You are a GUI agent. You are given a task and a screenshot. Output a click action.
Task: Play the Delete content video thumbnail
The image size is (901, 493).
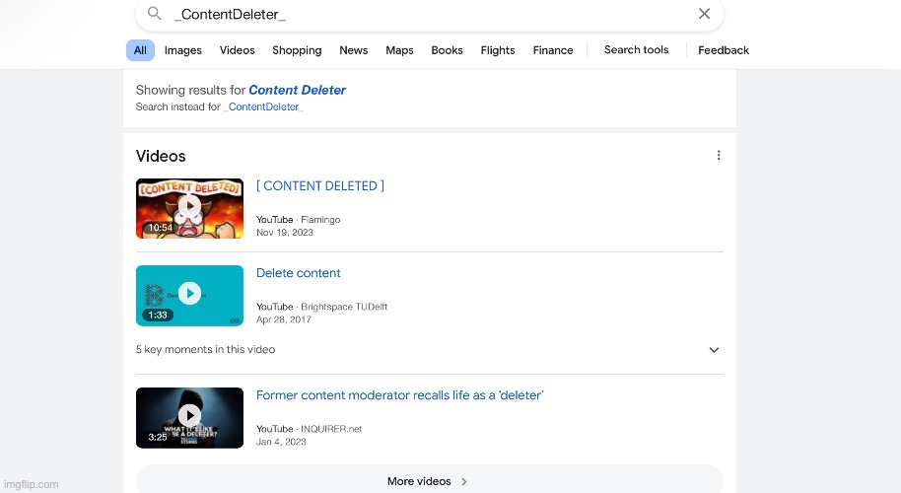[189, 296]
